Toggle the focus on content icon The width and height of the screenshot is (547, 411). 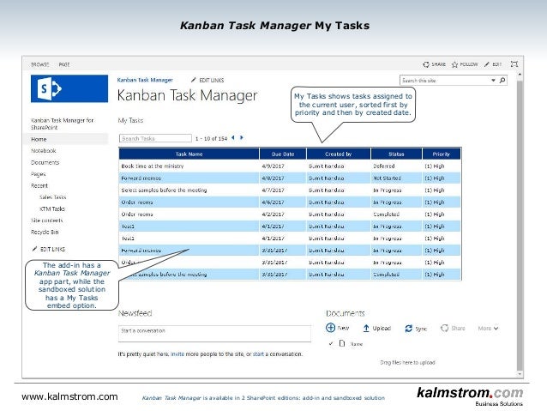(x=514, y=64)
